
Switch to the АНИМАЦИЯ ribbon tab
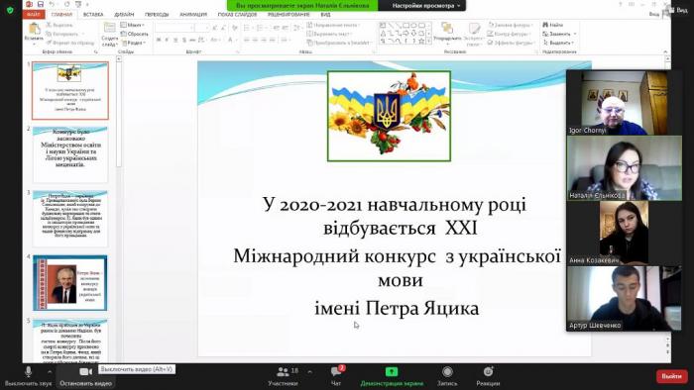pyautogui.click(x=193, y=15)
